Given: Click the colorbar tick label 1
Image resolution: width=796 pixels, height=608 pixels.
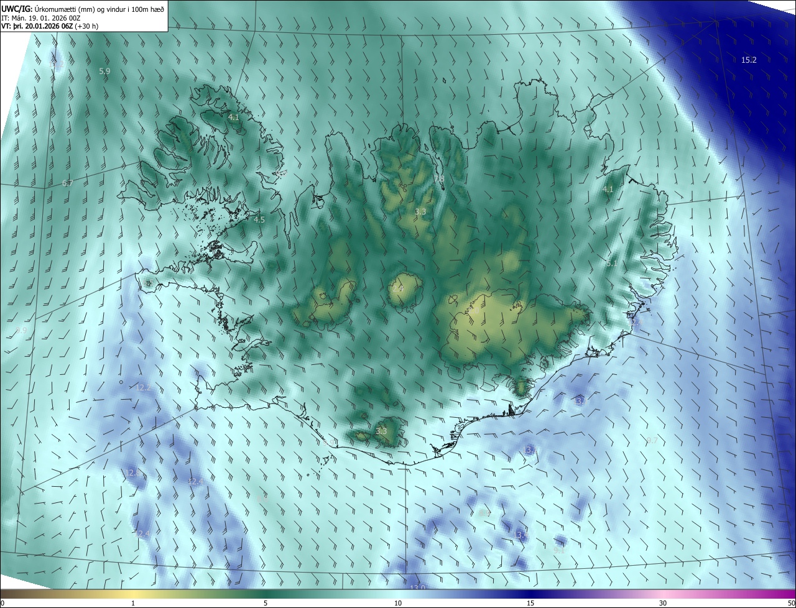Looking at the screenshot, I should coord(133,603).
